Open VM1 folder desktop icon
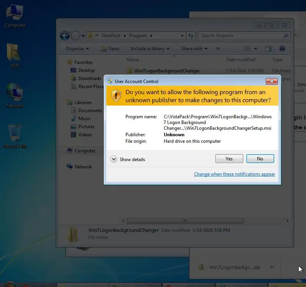The image size is (306, 287). (14, 55)
